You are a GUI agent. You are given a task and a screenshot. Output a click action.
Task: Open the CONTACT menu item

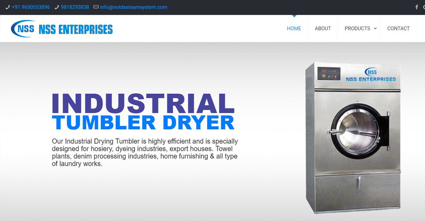pos(398,28)
